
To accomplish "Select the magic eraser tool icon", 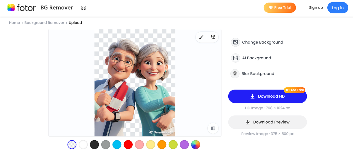I will point(213,37).
